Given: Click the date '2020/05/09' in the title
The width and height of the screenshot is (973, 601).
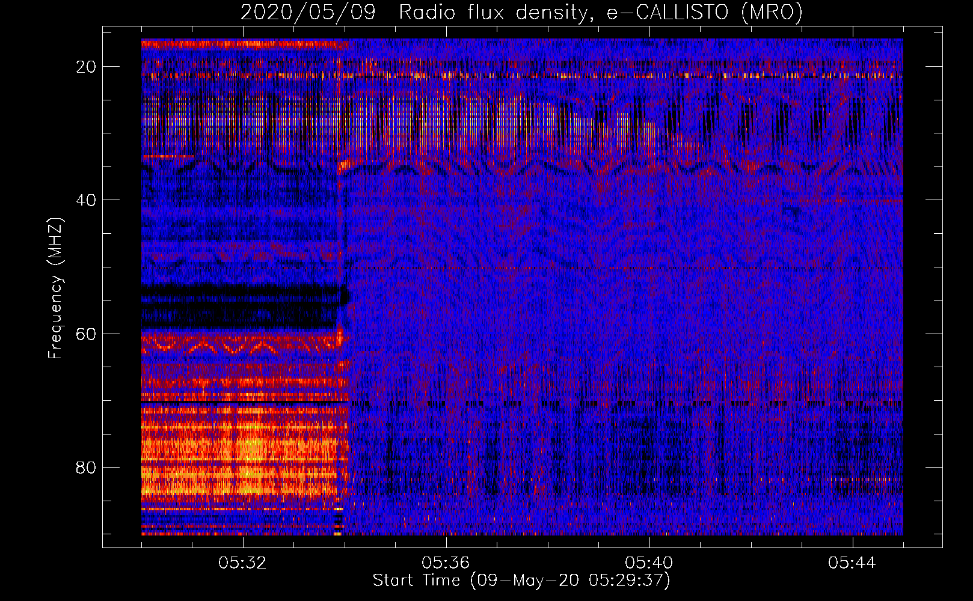Looking at the screenshot, I should pos(308,12).
